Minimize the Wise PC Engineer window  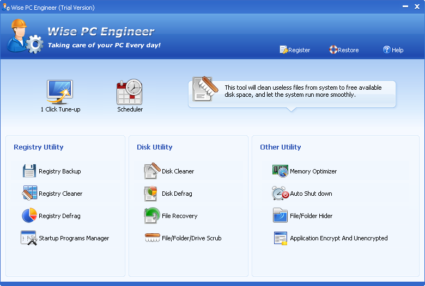pos(405,7)
